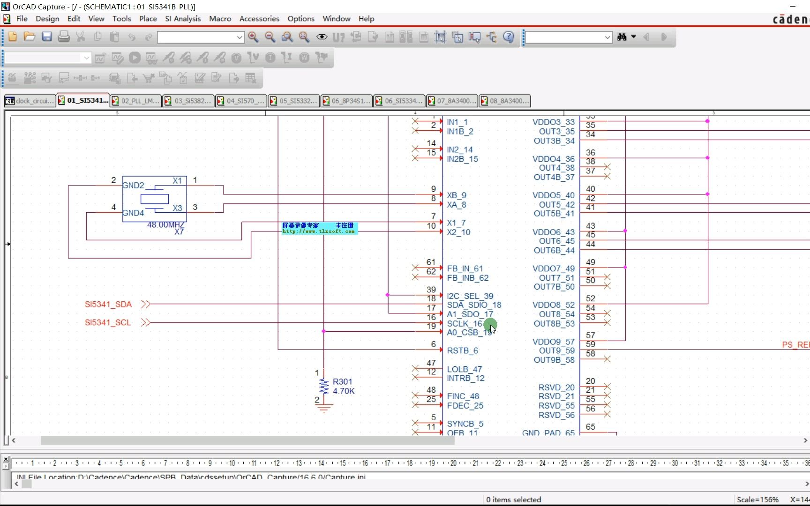Open the Accessories menu
Image resolution: width=810 pixels, height=506 pixels.
pyautogui.click(x=259, y=19)
